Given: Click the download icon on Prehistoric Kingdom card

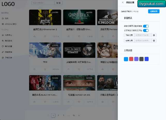Looking at the screenshot, I should click(x=102, y=36).
